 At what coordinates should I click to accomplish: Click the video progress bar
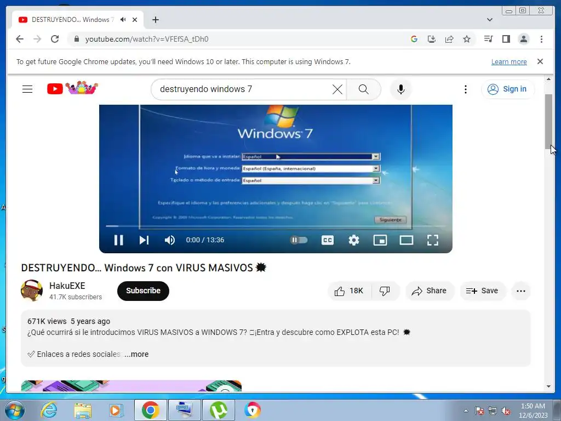[276, 226]
